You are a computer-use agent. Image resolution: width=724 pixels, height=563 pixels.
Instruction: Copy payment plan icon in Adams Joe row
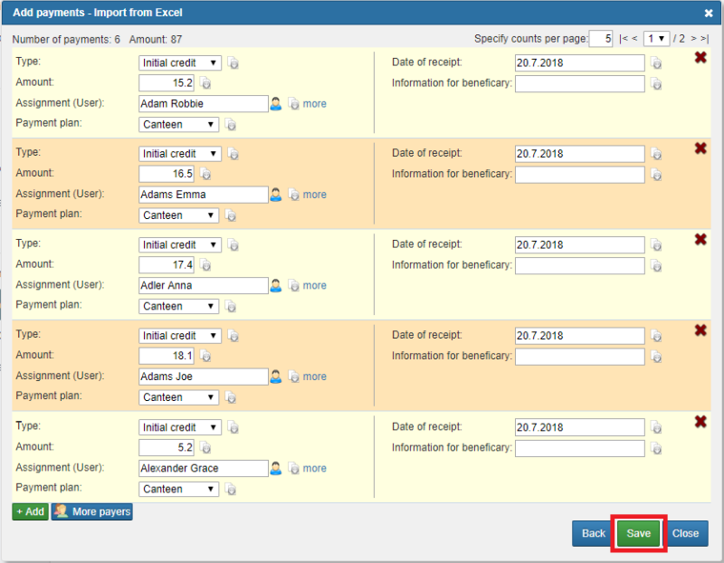click(x=231, y=397)
